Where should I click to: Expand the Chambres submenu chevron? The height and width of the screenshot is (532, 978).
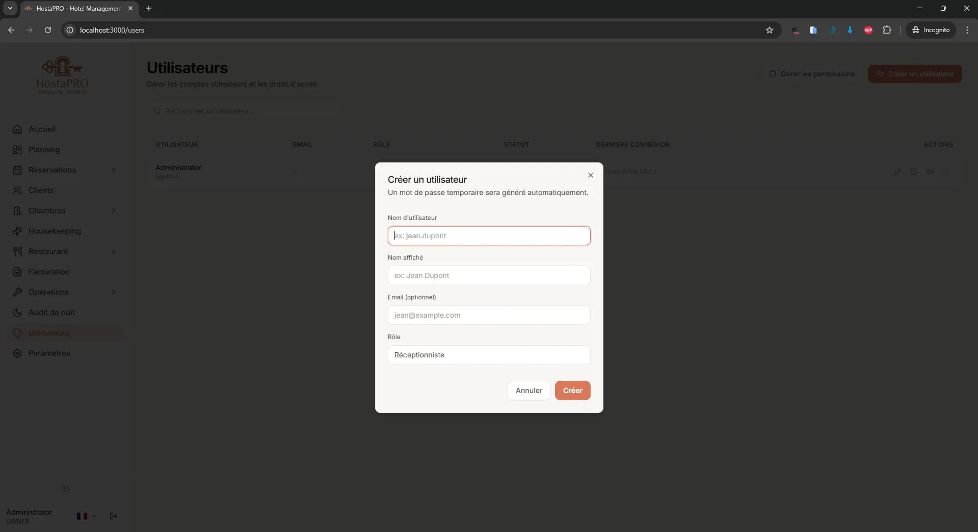pos(114,211)
